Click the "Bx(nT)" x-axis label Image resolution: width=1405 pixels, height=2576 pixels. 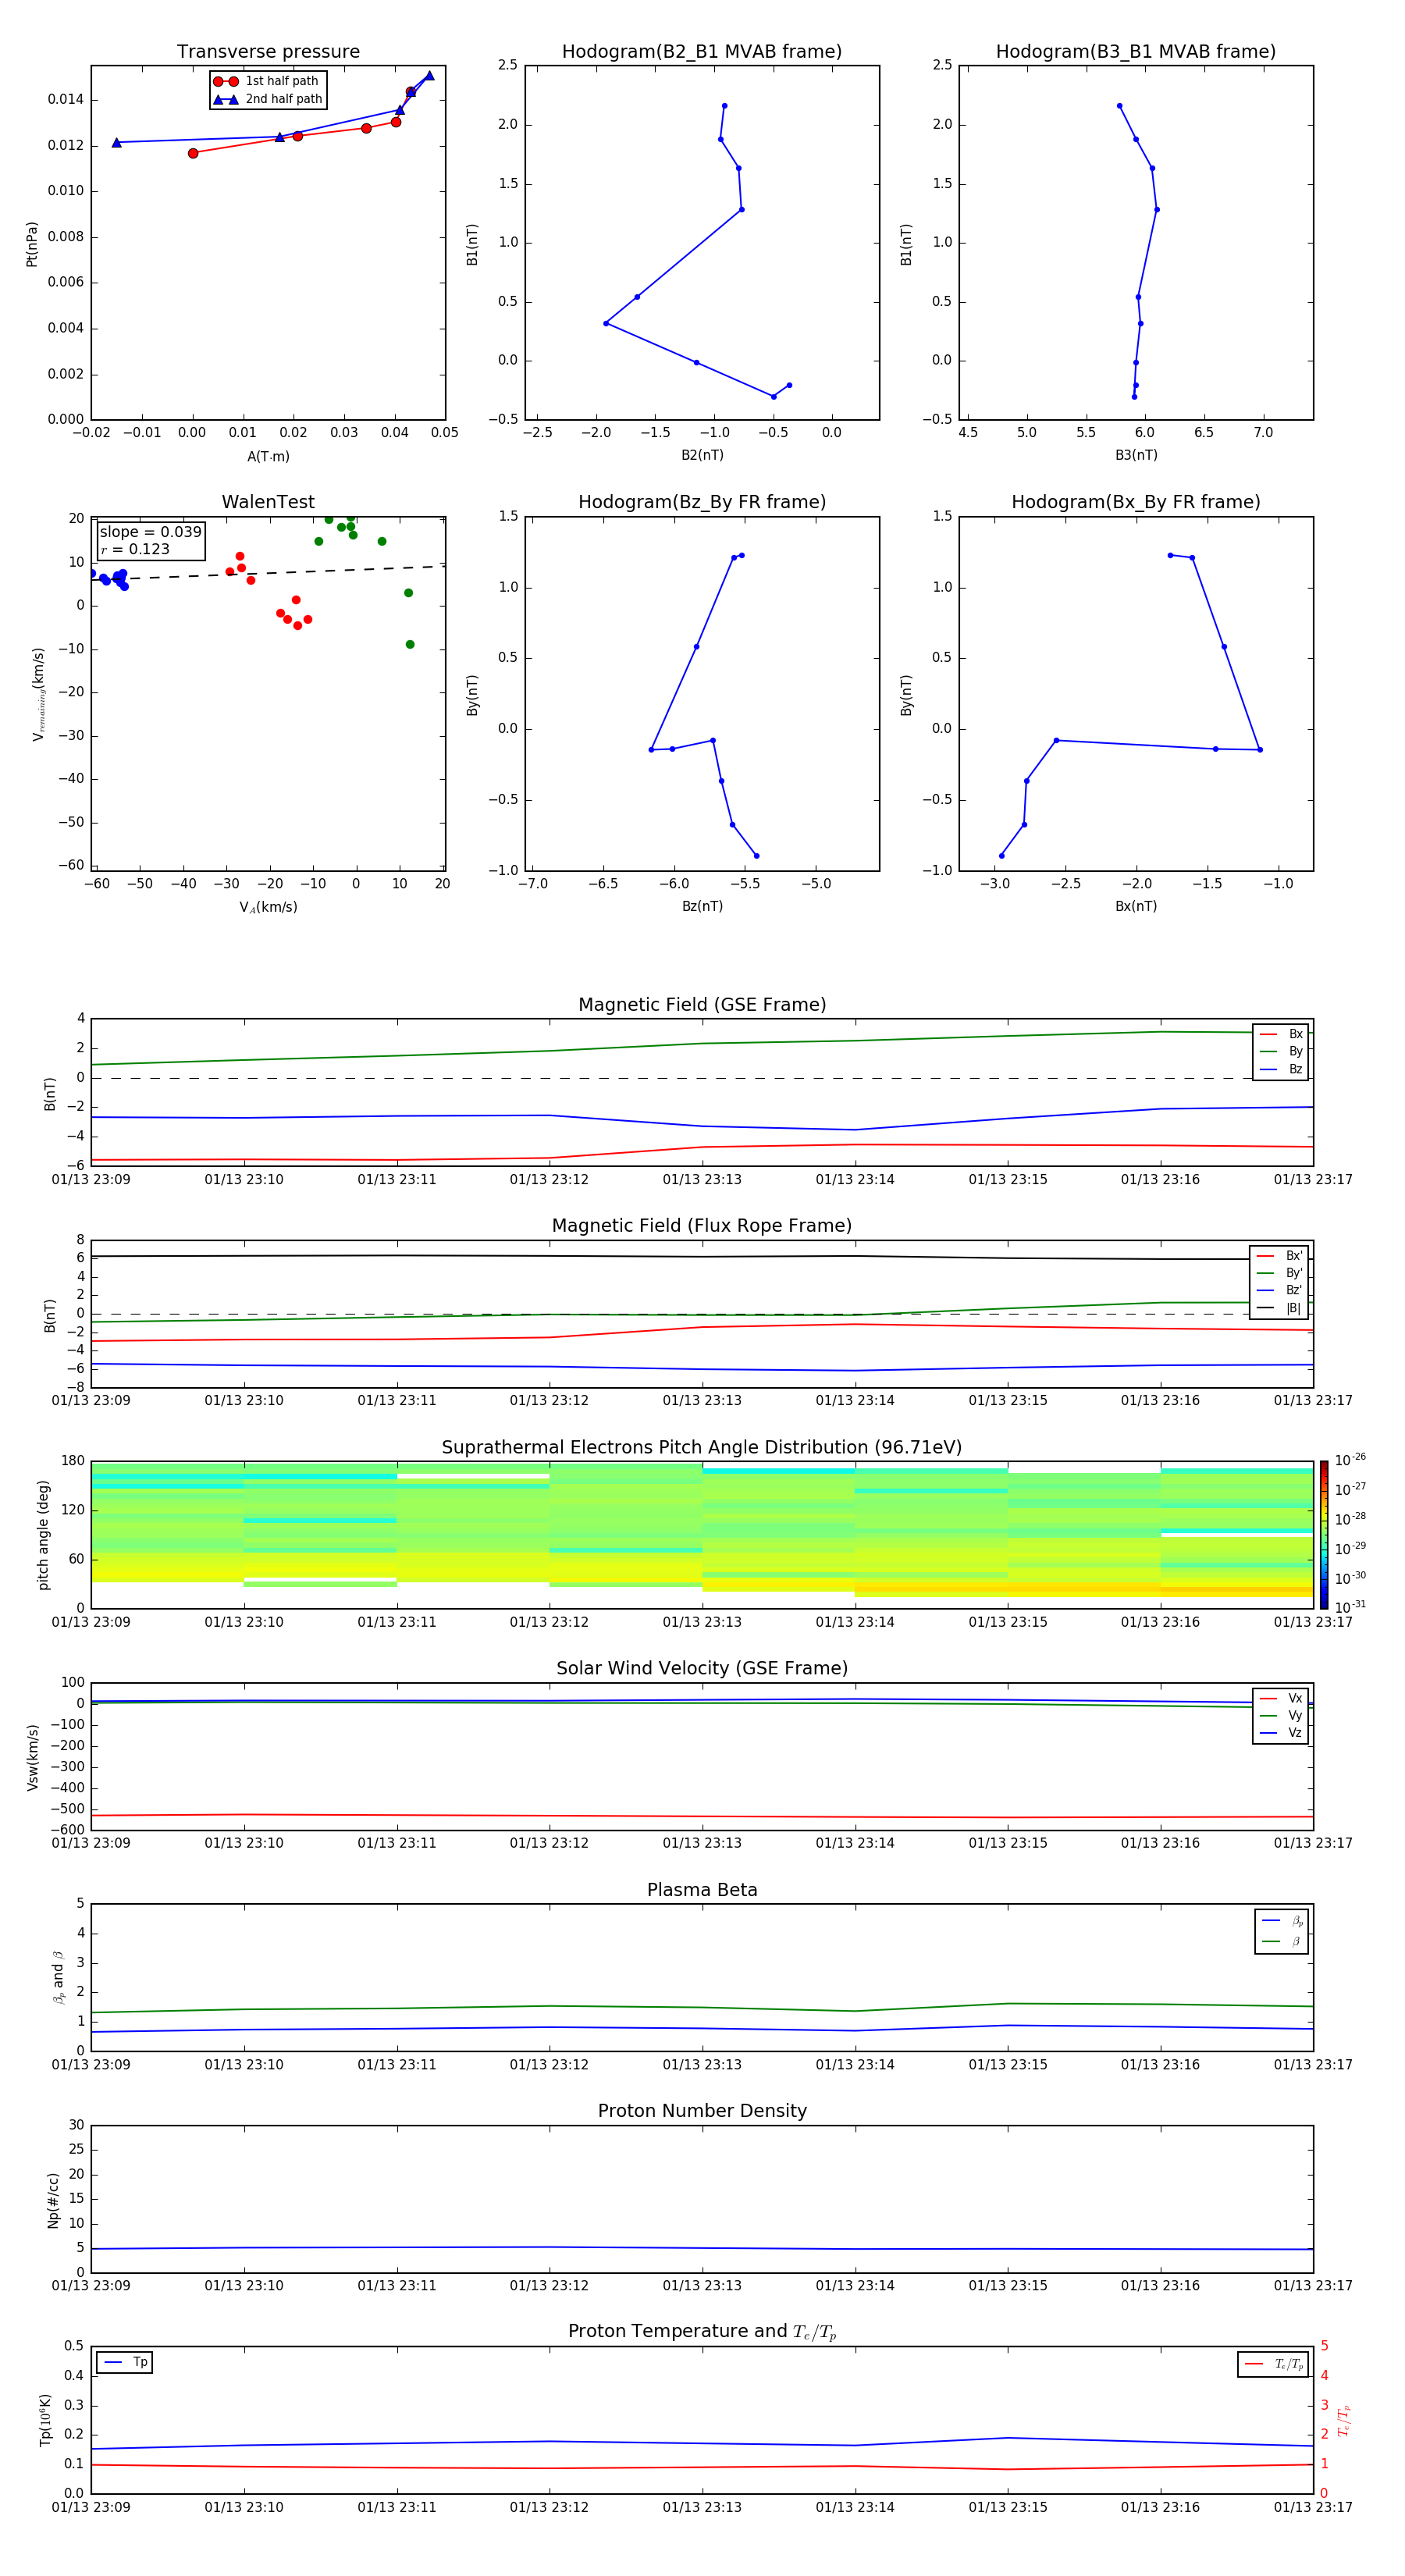[x=1136, y=906]
